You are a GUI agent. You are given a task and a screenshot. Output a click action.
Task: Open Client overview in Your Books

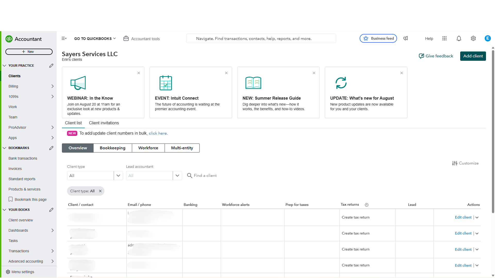coord(21,220)
